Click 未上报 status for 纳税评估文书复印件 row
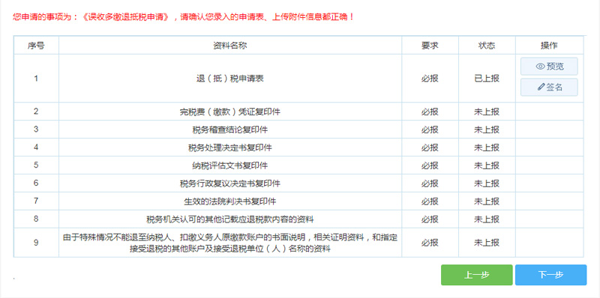600x298 pixels. click(487, 165)
